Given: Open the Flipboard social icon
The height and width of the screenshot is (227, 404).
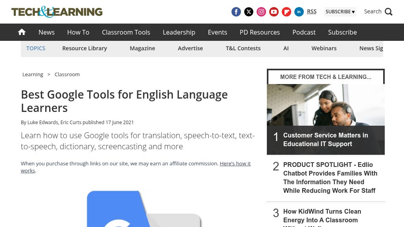Looking at the screenshot, I should (286, 12).
